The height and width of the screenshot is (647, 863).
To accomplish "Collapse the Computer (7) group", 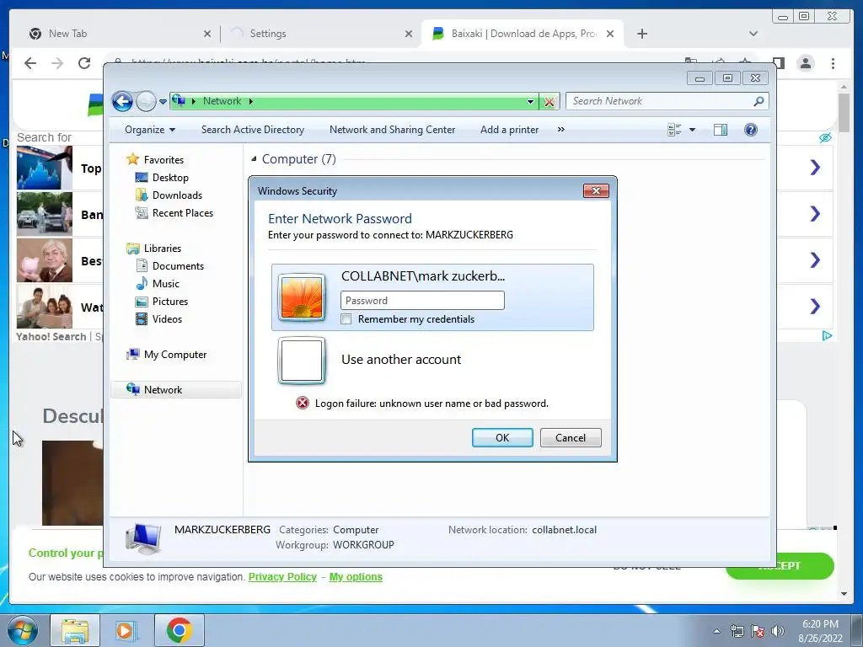I will (254, 159).
